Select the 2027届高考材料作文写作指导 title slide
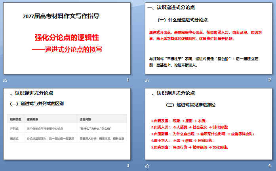Image resolution: width=276 pixels, height=171 pixels. [x=67, y=38]
